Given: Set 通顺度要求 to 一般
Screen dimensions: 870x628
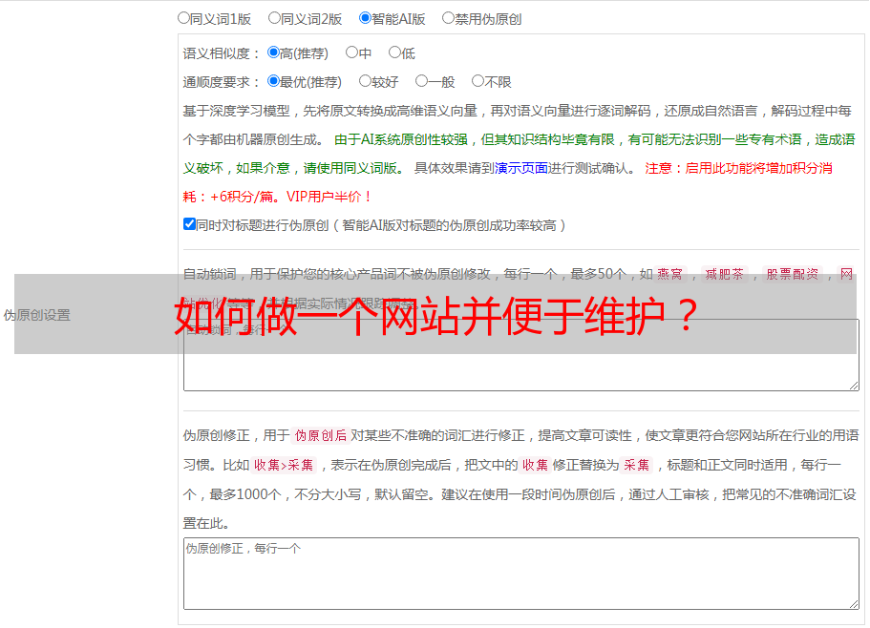Looking at the screenshot, I should [x=421, y=81].
